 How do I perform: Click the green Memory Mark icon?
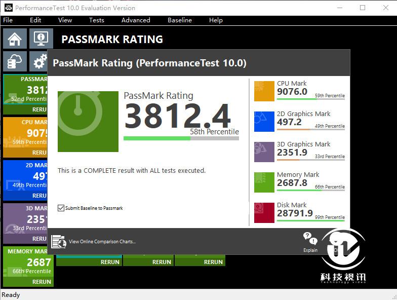pyautogui.click(x=264, y=182)
